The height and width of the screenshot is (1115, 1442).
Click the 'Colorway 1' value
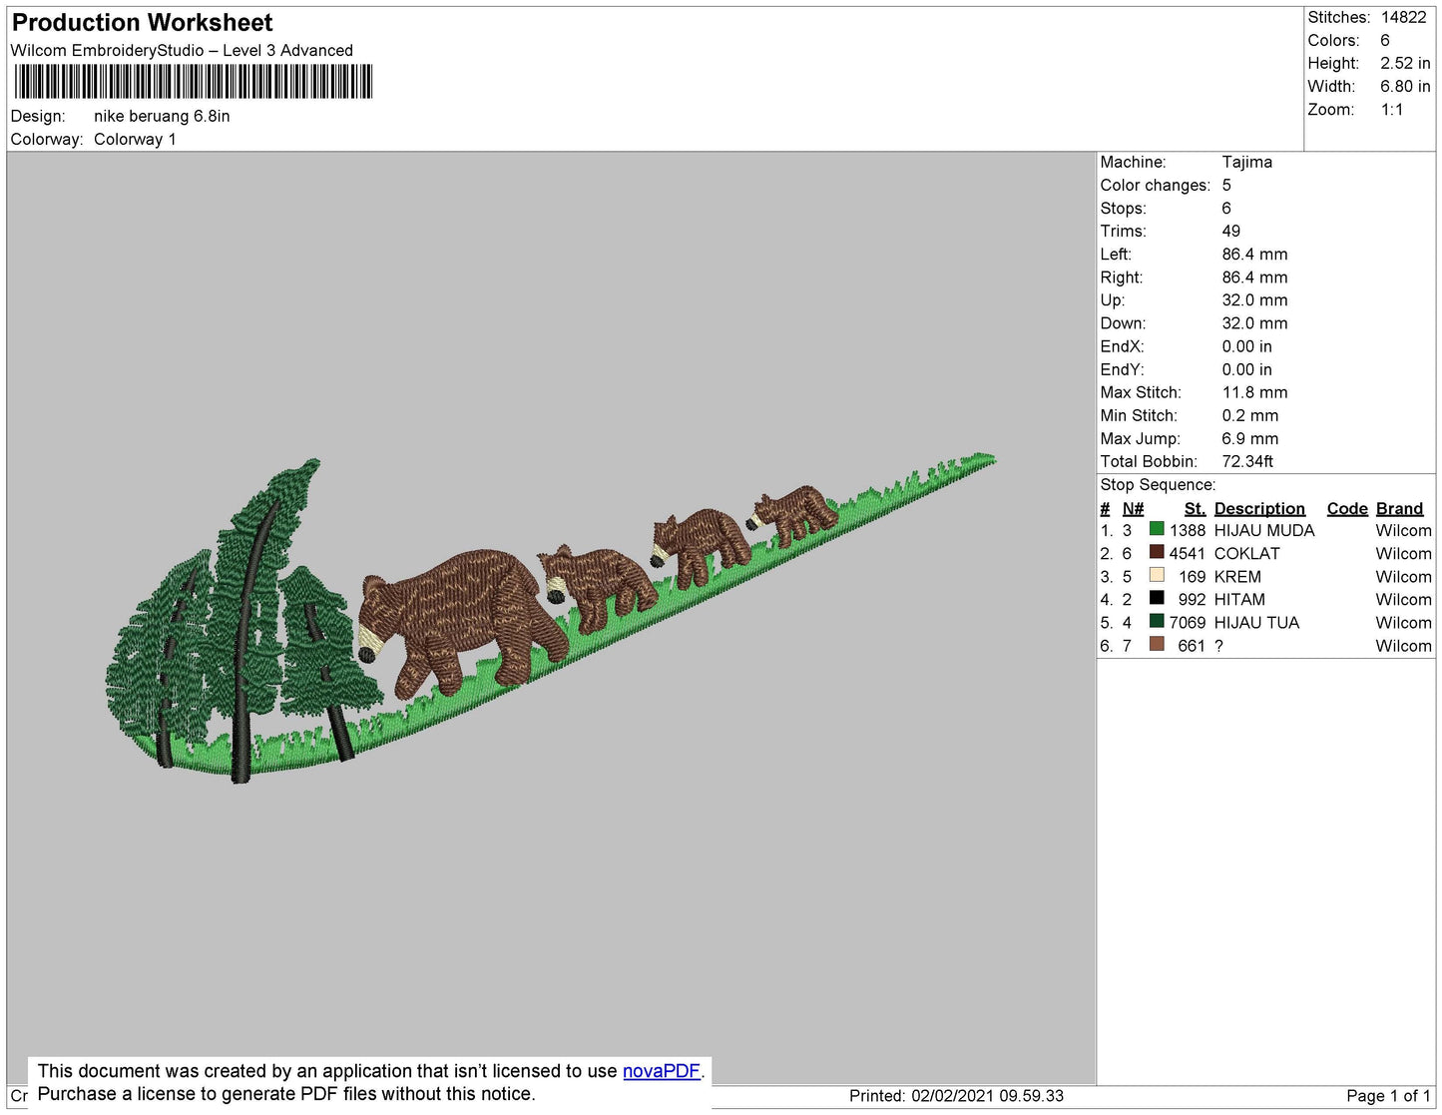135,140
